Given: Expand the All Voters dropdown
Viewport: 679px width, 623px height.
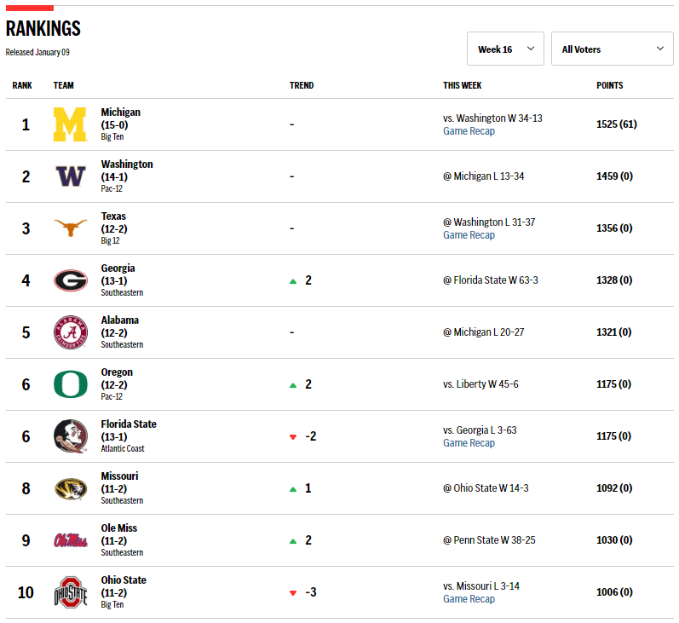Looking at the screenshot, I should (612, 49).
